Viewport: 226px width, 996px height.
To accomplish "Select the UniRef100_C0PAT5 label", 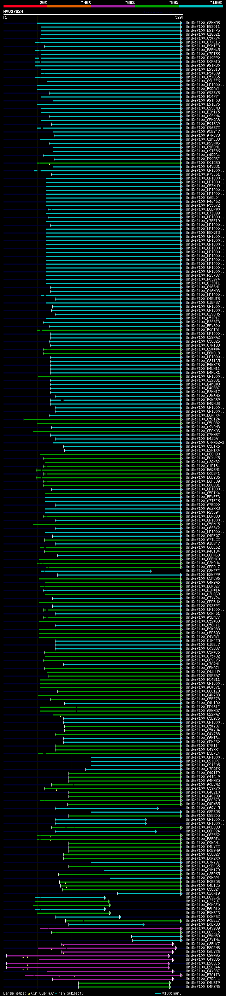I will pos(203,61).
